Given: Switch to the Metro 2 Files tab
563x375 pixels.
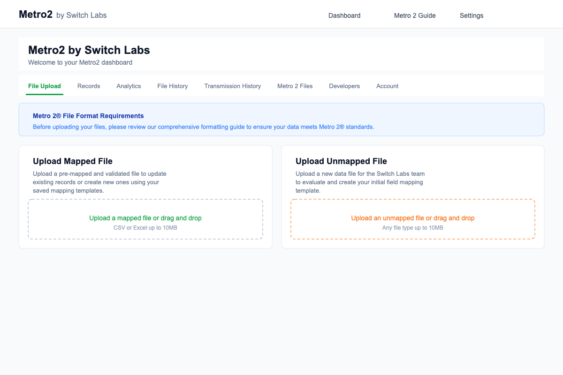Looking at the screenshot, I should (x=295, y=86).
